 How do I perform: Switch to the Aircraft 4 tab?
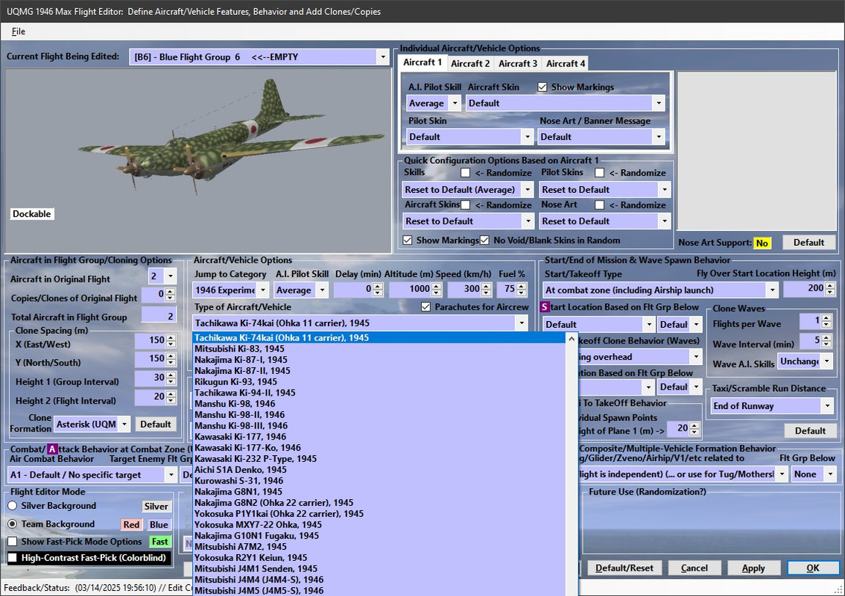click(x=566, y=63)
